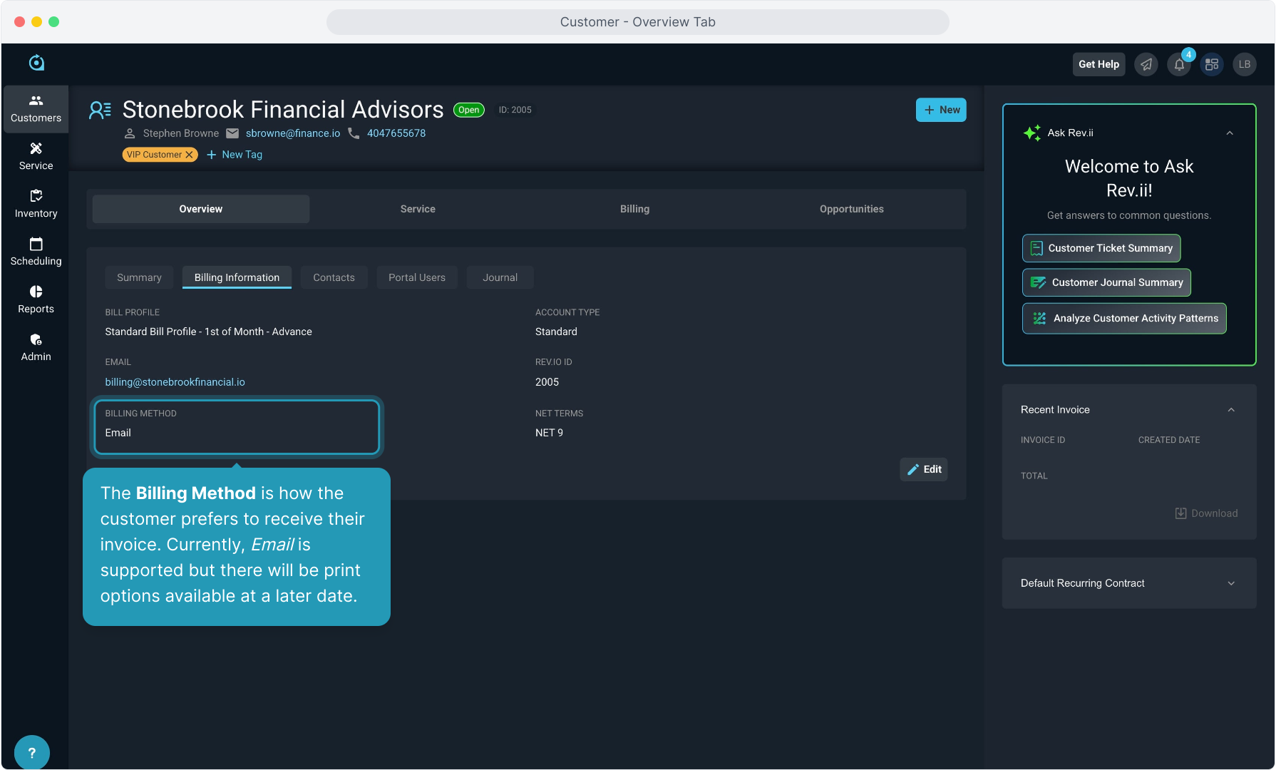Click Customer Ticket Summary button

1101,248
